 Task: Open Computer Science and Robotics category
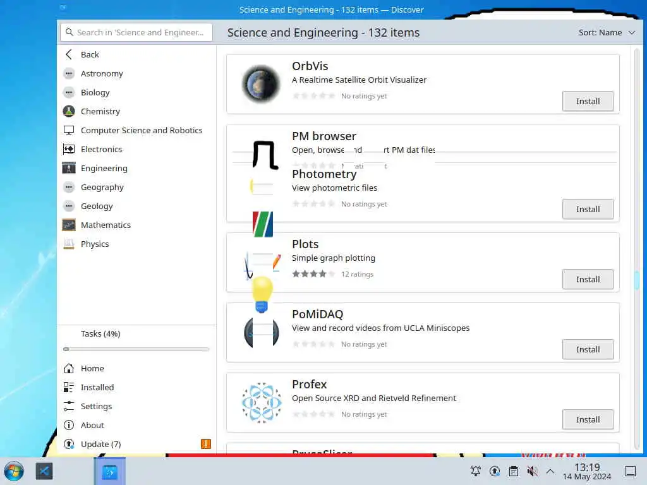[x=136, y=130]
